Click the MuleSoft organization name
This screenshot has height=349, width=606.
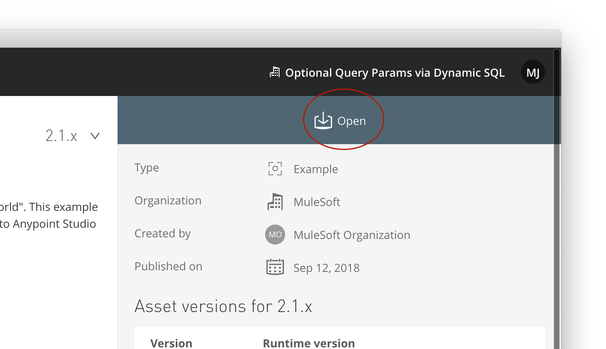(x=317, y=202)
